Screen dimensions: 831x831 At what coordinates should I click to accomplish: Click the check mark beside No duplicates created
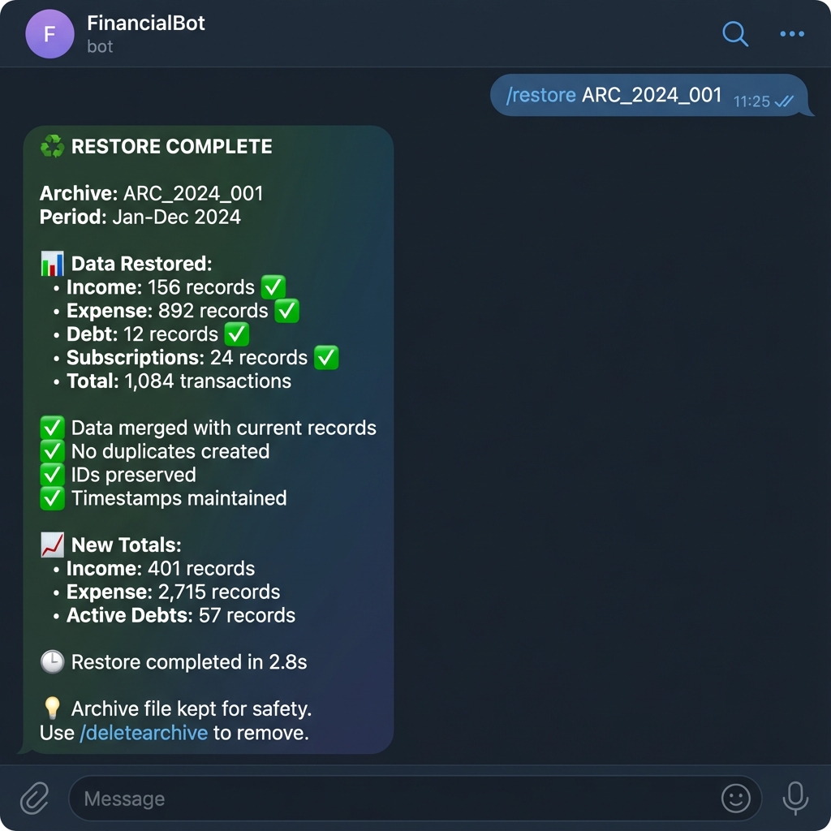point(52,451)
